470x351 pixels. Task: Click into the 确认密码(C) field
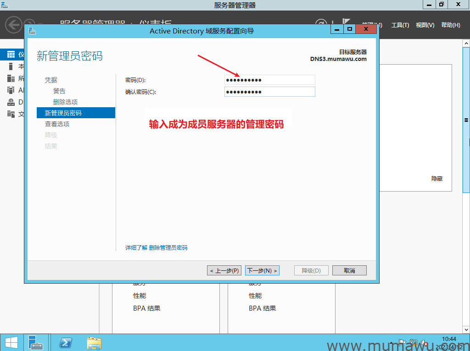269,92
